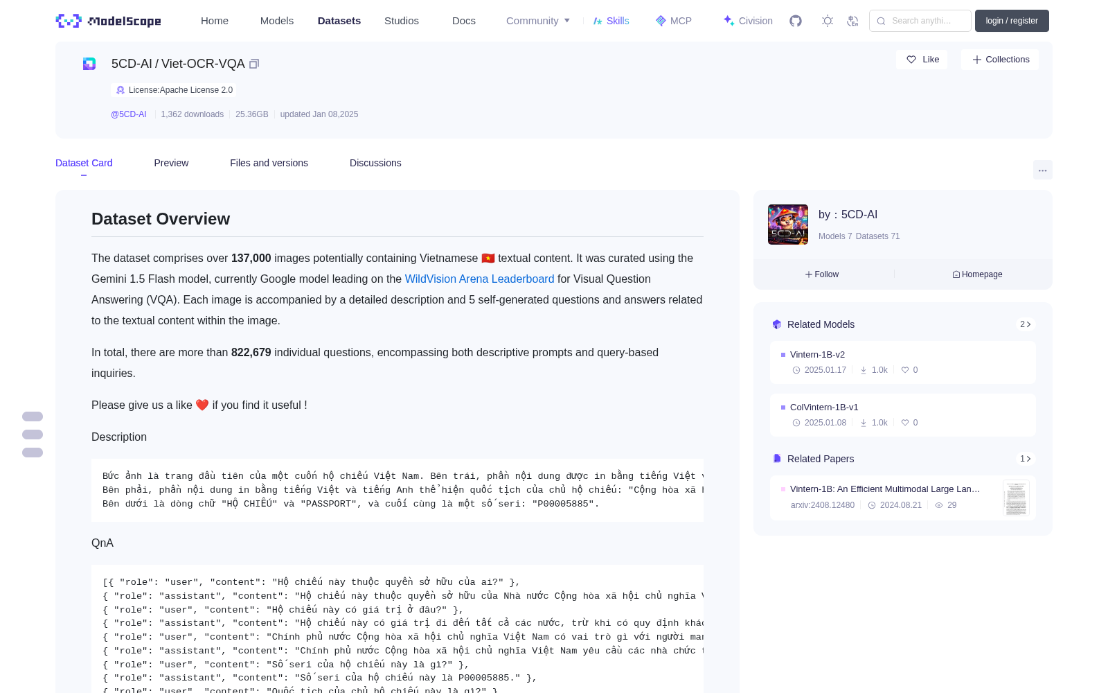Copy dataset name via copy icon
This screenshot has height=693, width=1108.
(x=254, y=64)
